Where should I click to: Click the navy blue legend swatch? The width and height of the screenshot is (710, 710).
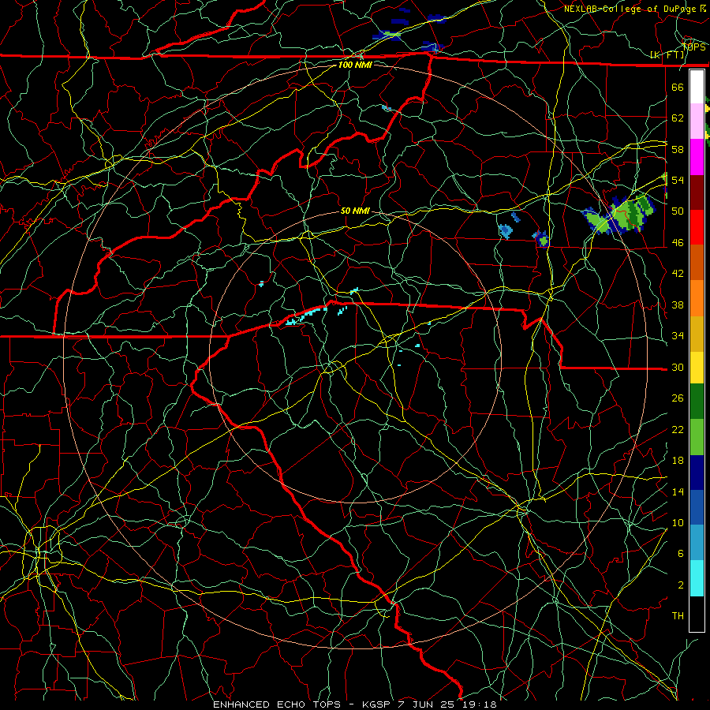[x=697, y=473]
